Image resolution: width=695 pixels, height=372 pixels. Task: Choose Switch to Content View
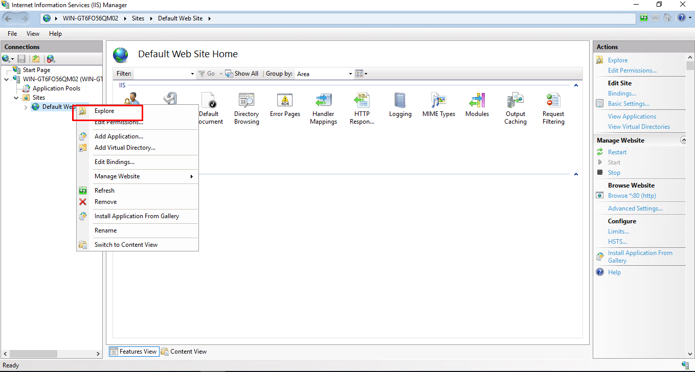(137, 245)
